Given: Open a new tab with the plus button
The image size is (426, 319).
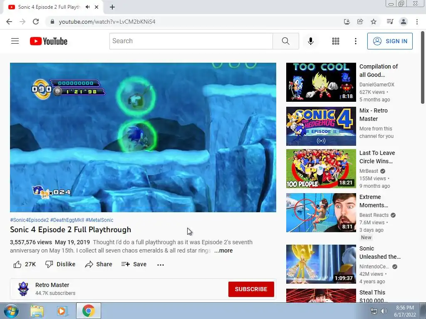Looking at the screenshot, I should point(112,7).
